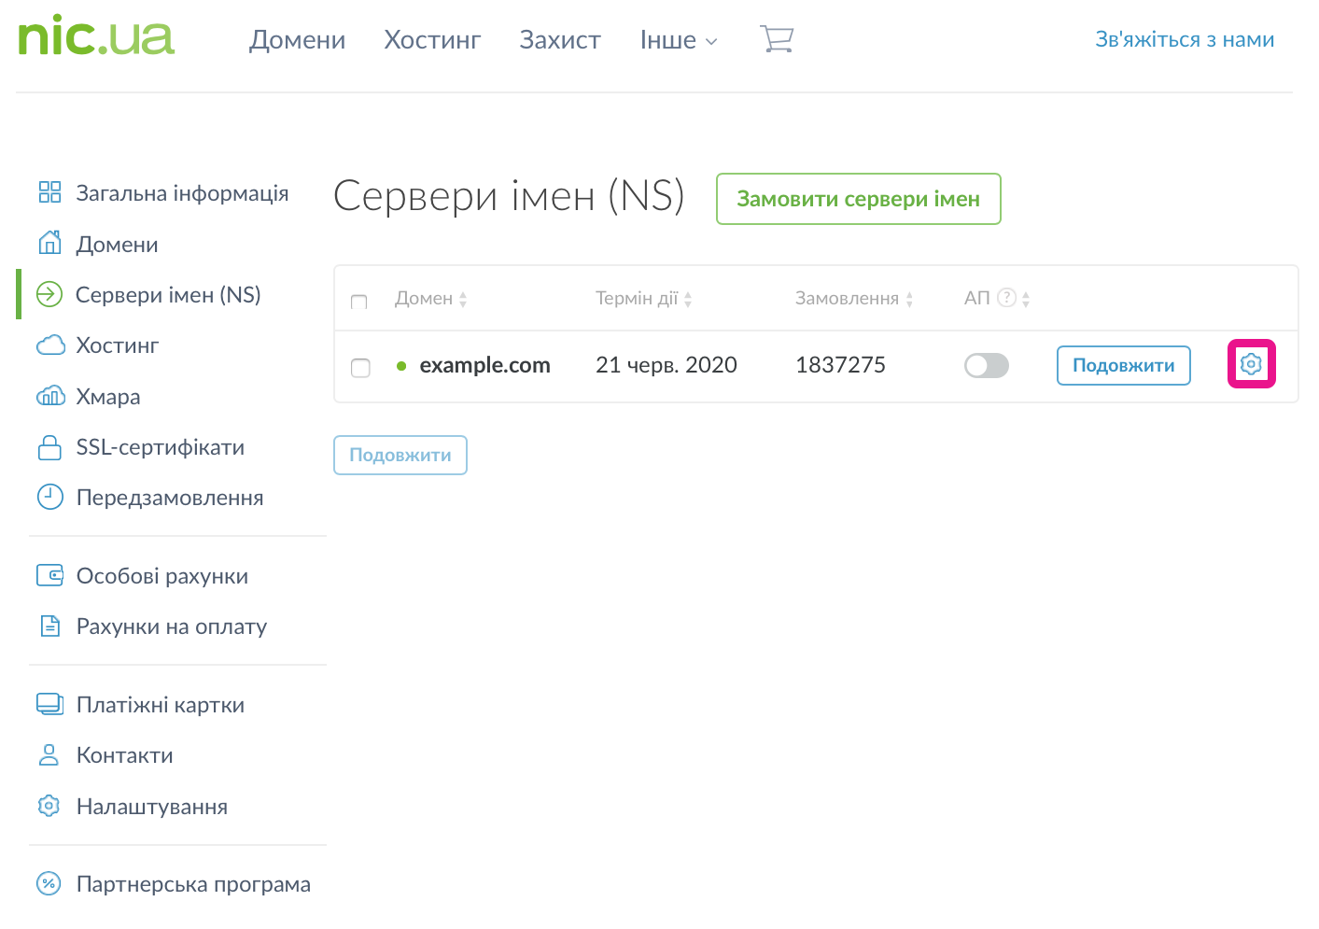Open the shopping cart icon
This screenshot has height=929, width=1319.
click(777, 39)
